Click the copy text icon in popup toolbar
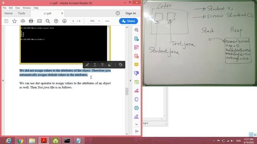The image size is (257, 144). tap(110, 65)
